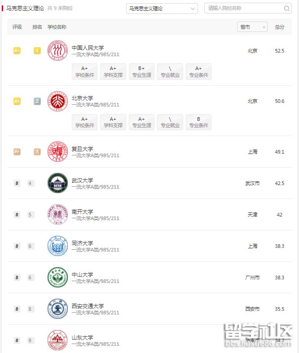
Task: Click the Peking University logo
Action: [57, 101]
